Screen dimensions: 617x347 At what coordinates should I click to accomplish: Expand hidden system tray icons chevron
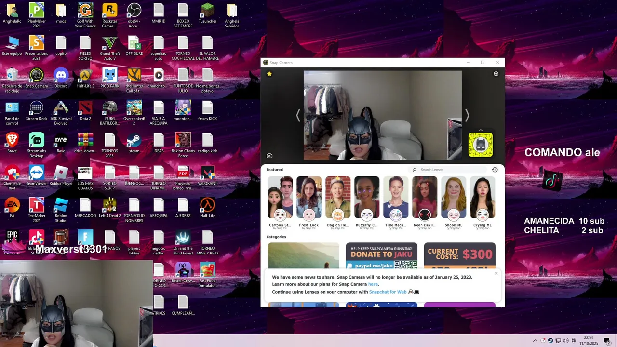[x=535, y=341]
